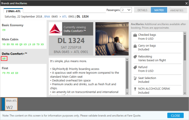The height and width of the screenshot is (120, 189).
Task: Click the Seat Selection icon
Action: 135,78
